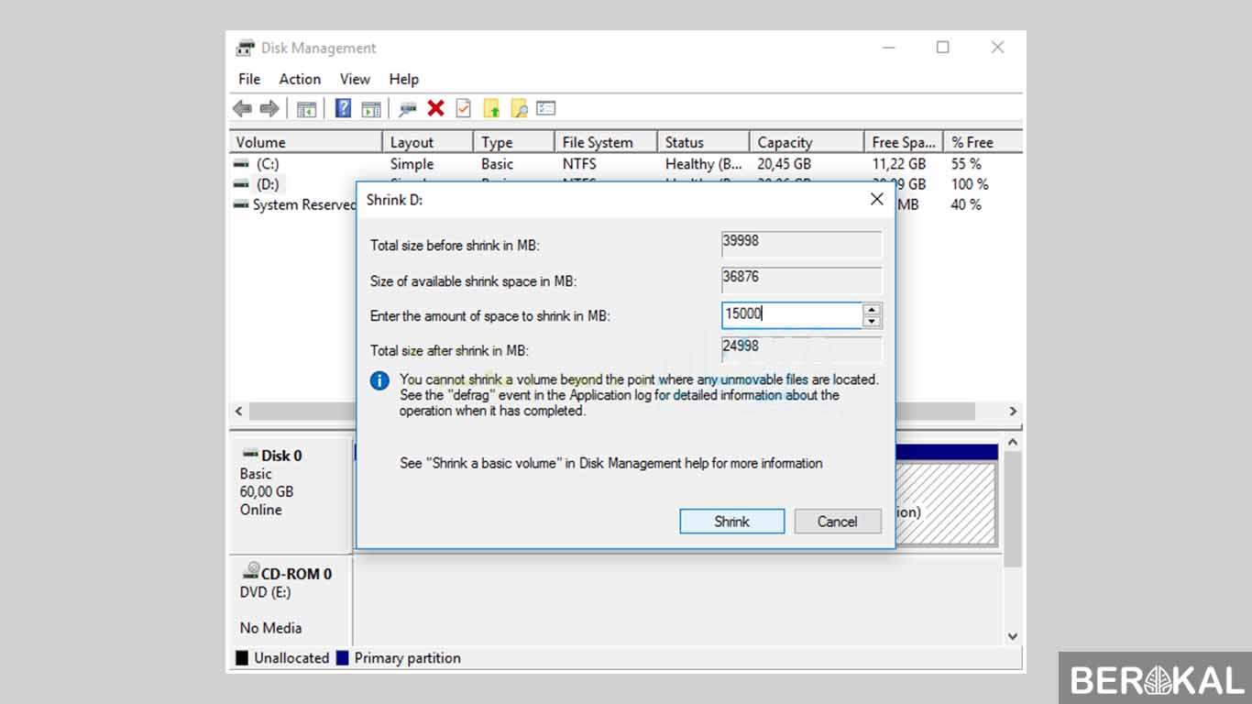Sort by the % Free column header
Image resolution: width=1252 pixels, height=704 pixels.
click(983, 142)
